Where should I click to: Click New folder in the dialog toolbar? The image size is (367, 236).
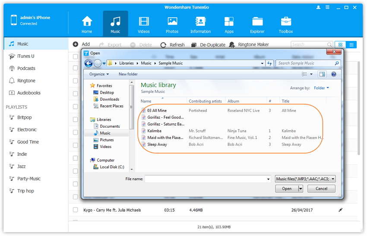click(x=128, y=74)
